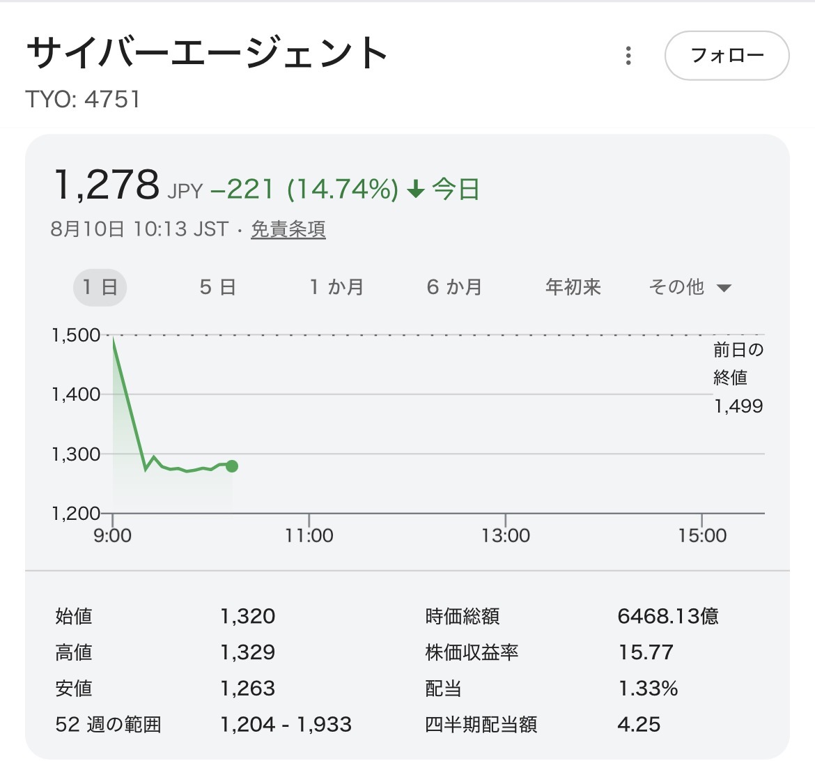Open the 免責条項 disclaimer link
This screenshot has width=815, height=761.
(288, 229)
